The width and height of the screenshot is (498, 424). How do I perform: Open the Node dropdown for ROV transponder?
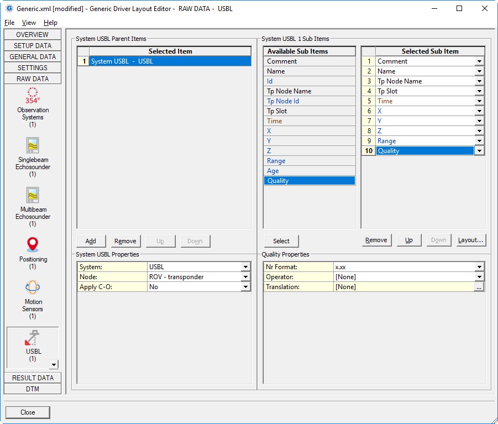245,277
